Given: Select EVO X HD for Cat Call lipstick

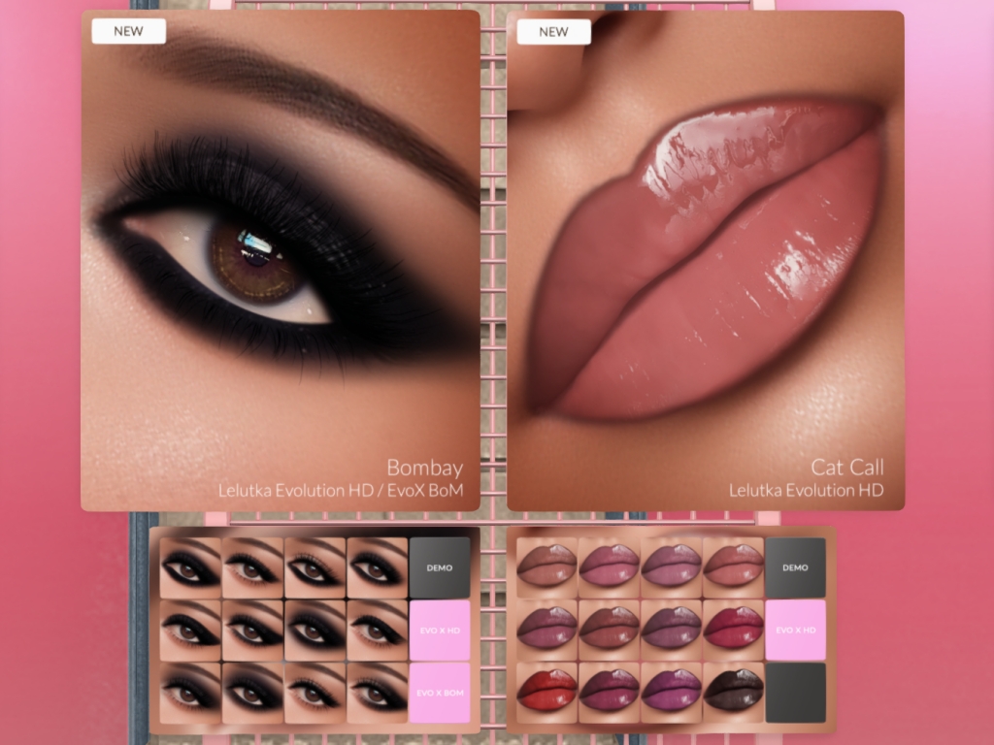Looking at the screenshot, I should pyautogui.click(x=795, y=630).
